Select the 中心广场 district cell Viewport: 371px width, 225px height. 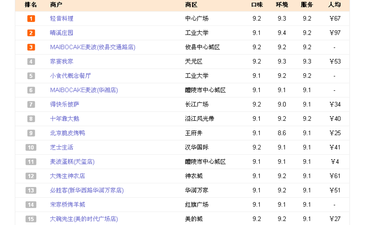coord(197,19)
